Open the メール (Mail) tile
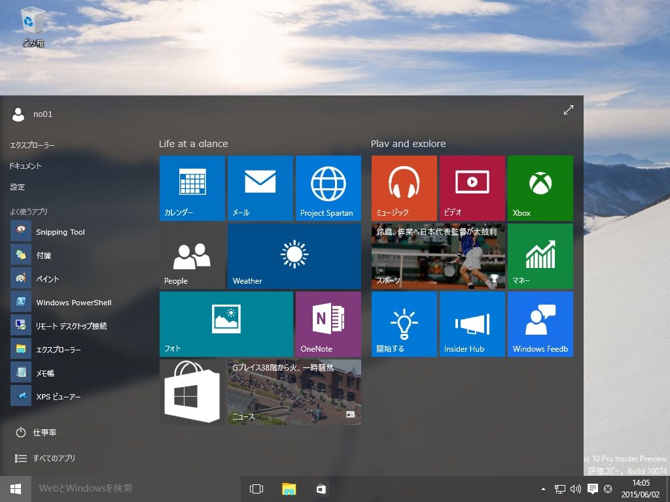Screen dimensions: 670x502 click(x=260, y=188)
